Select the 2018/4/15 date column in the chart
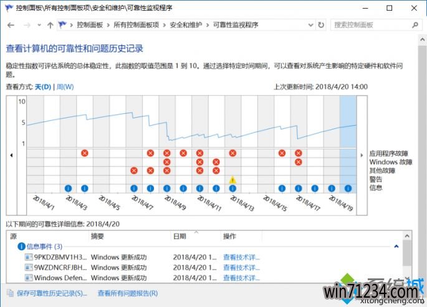This screenshot has width=427, height=307. pos(266,144)
